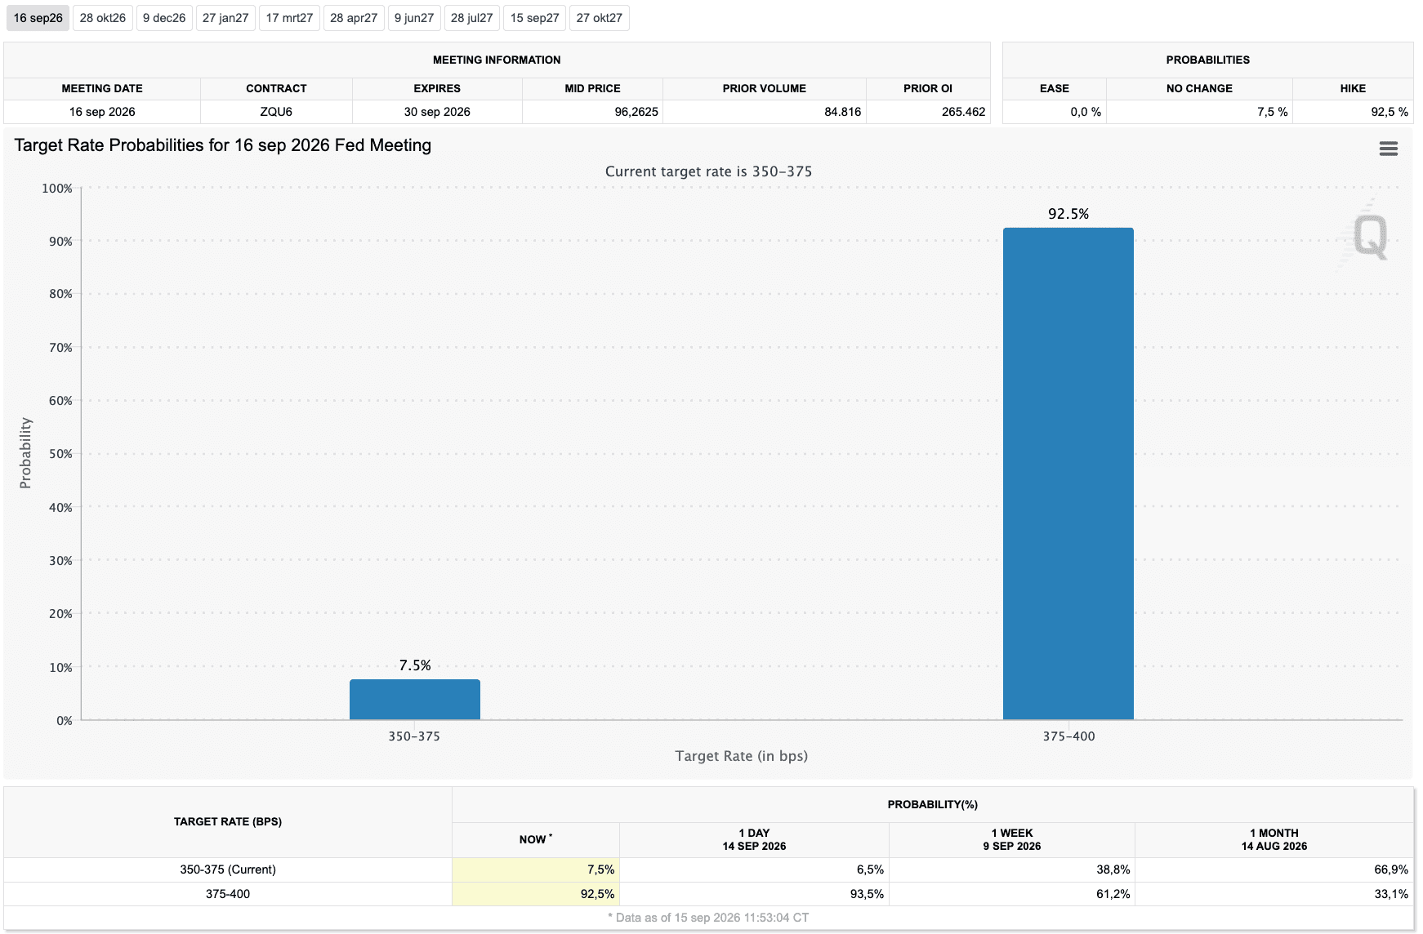The height and width of the screenshot is (934, 1423).
Task: Click the 7.5% bar data label
Action: pos(415,665)
